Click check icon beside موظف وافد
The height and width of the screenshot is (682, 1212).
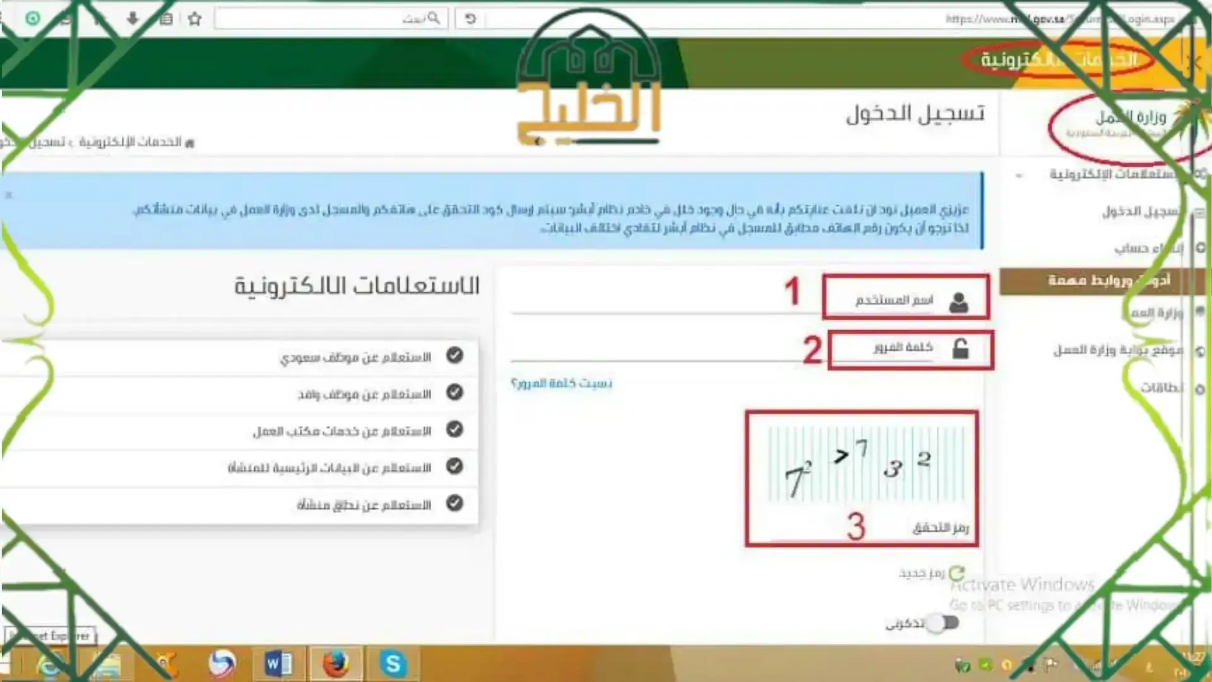click(x=454, y=392)
